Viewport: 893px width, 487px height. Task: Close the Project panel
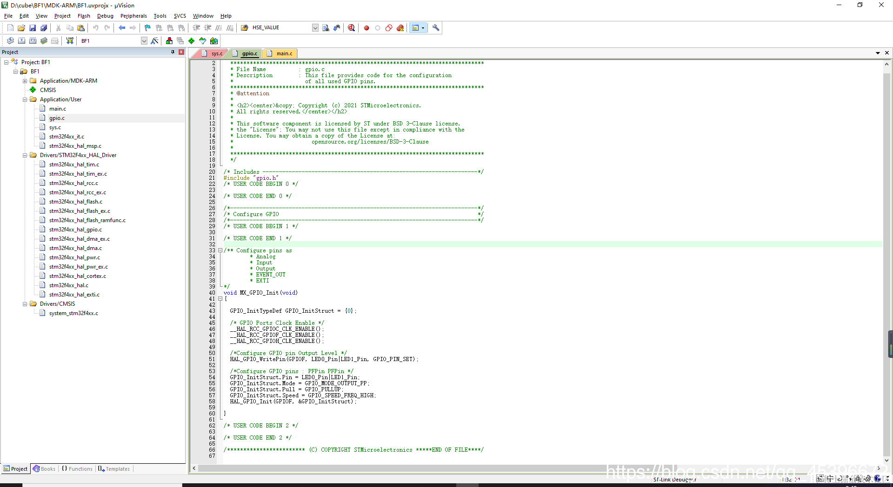tap(181, 52)
